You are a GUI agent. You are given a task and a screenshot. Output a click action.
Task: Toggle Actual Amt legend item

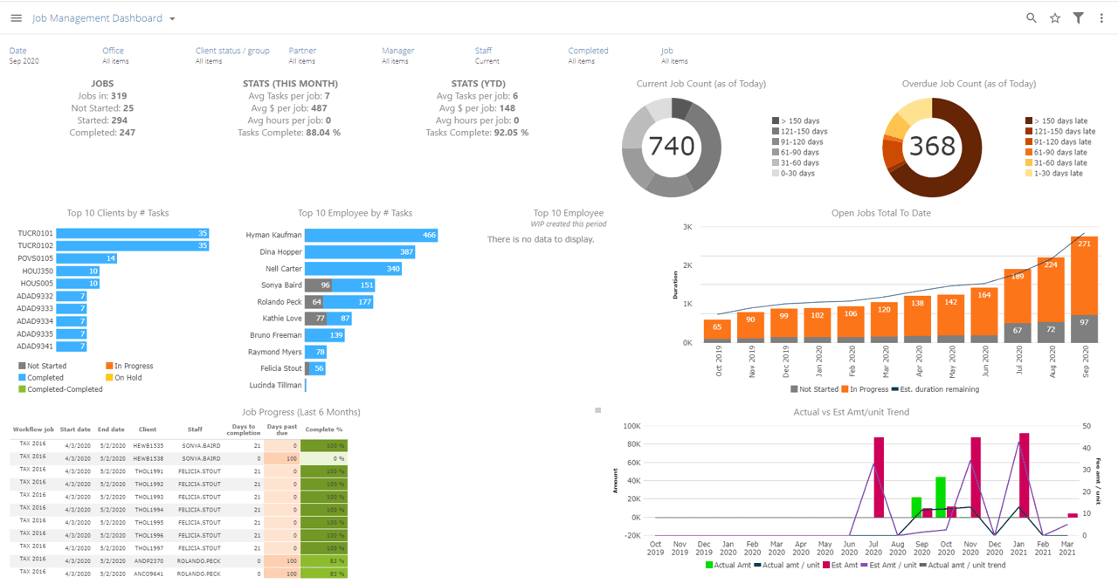[730, 565]
